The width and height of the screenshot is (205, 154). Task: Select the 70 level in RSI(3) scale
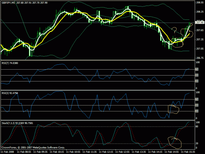coord(197,99)
